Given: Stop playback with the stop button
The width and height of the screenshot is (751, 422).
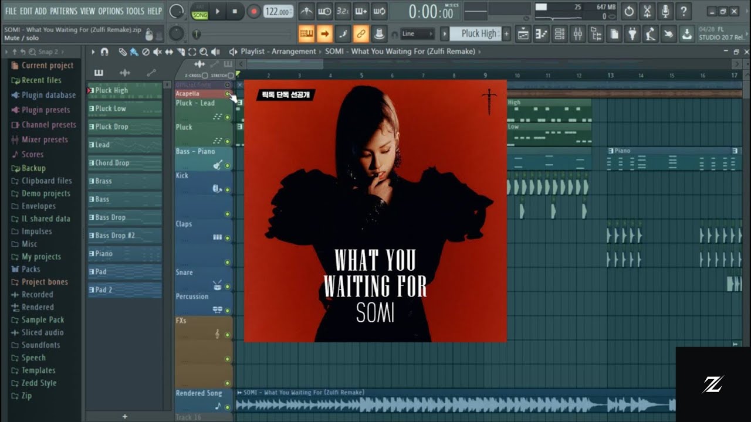Looking at the screenshot, I should 235,11.
